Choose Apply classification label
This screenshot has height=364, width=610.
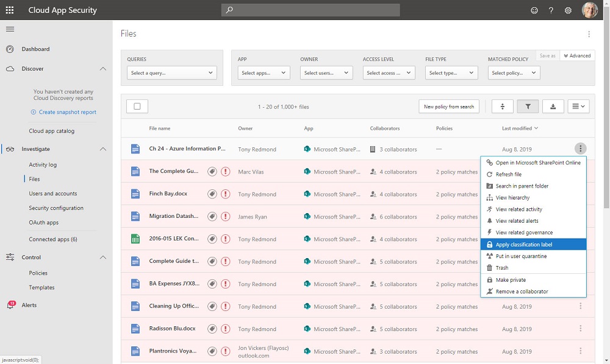(533, 245)
